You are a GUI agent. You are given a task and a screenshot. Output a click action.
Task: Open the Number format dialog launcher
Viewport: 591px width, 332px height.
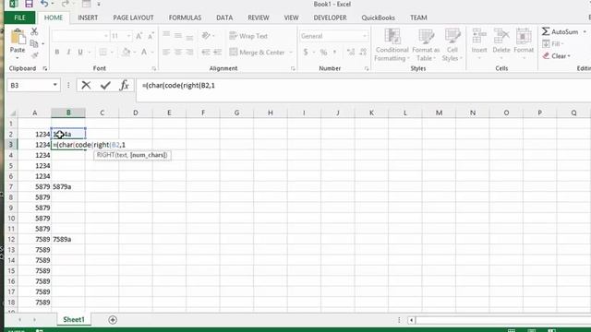[x=367, y=68]
